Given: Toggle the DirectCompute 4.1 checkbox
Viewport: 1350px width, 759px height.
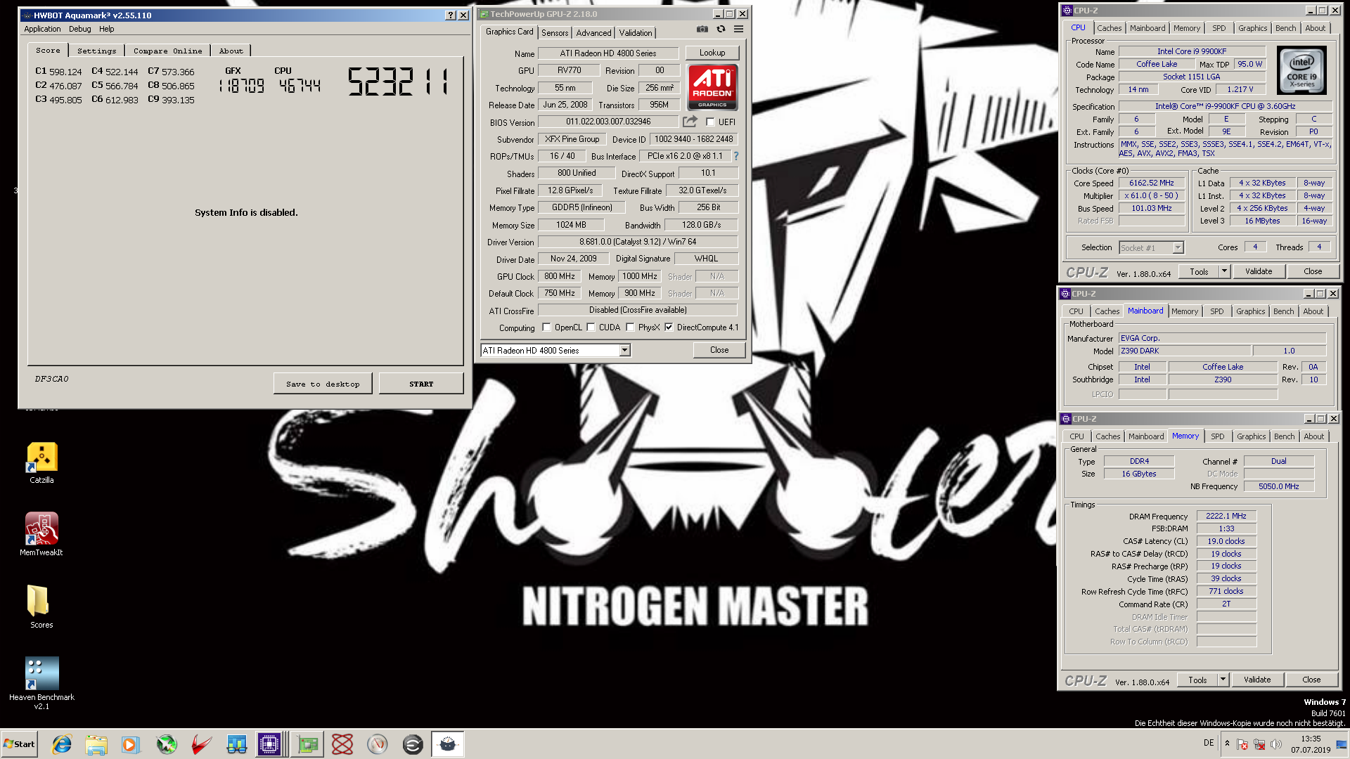Looking at the screenshot, I should pyautogui.click(x=669, y=327).
